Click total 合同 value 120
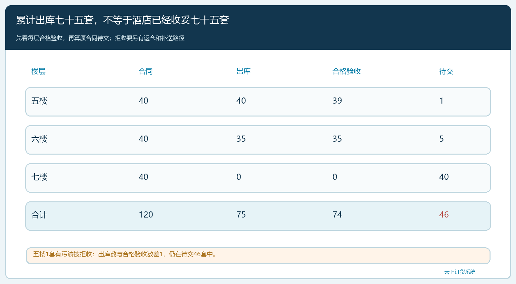516x284 pixels. tap(146, 215)
